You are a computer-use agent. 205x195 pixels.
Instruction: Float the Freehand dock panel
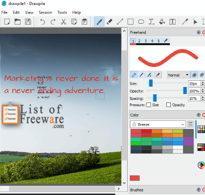199,32
